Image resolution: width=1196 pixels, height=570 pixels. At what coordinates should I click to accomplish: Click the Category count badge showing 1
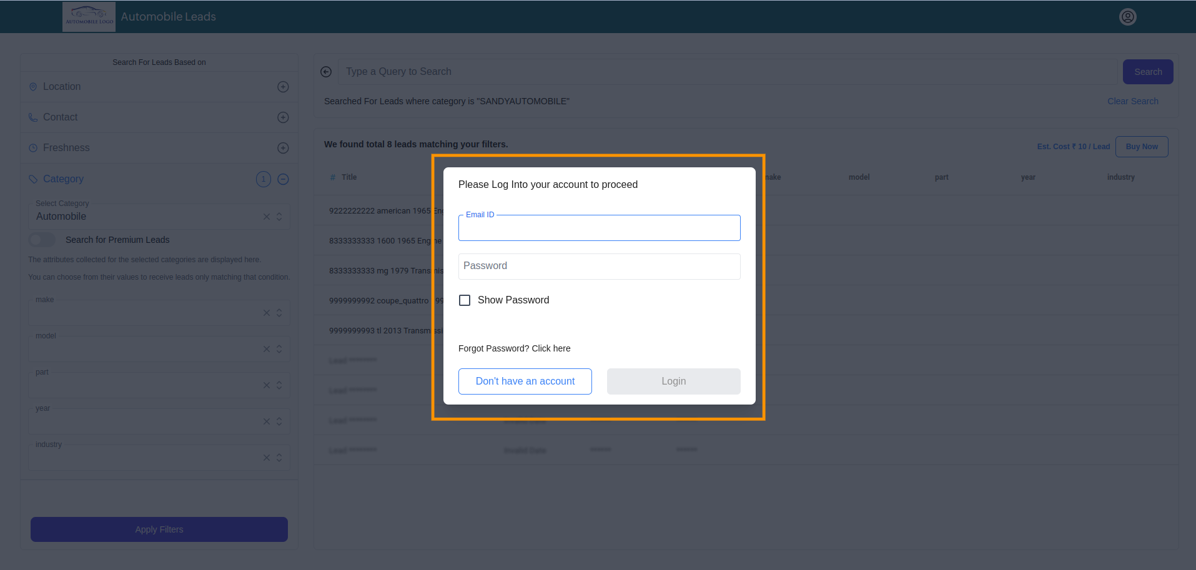point(264,179)
